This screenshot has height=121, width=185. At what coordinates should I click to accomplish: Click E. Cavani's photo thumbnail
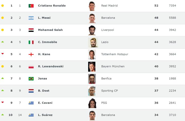tap(92, 103)
